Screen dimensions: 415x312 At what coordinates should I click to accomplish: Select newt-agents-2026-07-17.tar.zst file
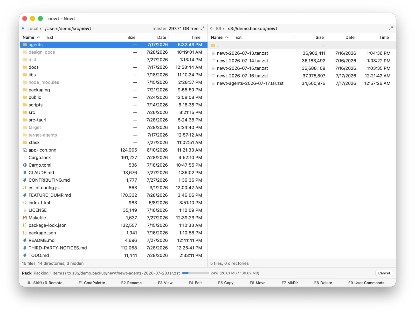click(302, 83)
